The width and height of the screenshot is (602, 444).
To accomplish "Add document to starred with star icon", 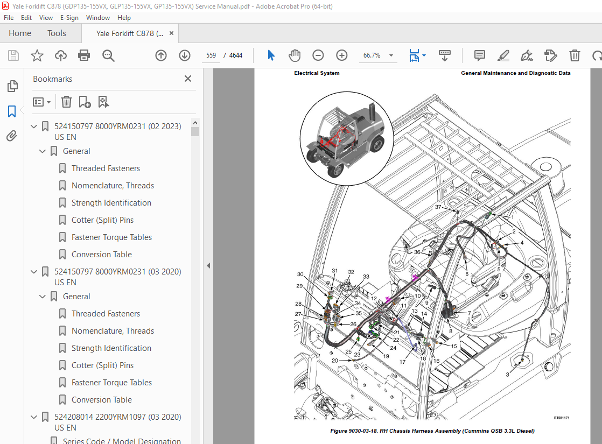I will coord(37,55).
